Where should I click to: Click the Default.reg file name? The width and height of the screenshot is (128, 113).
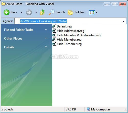pyautogui.click(x=64, y=26)
